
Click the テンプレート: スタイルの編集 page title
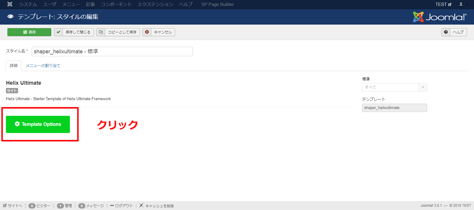click(58, 17)
